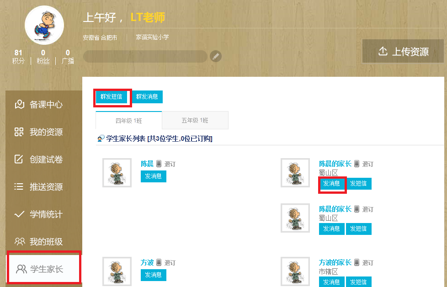Click the phone icon beside 陈晨
Image resolution: width=447 pixels, height=287 pixels.
[159, 164]
